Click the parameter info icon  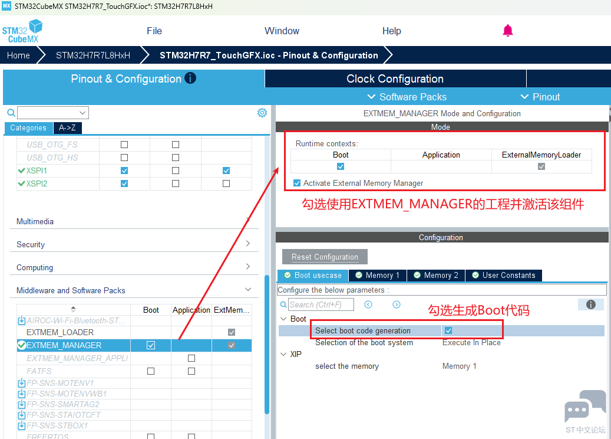[591, 304]
